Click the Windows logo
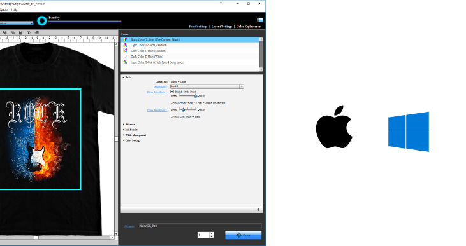 (x=409, y=132)
